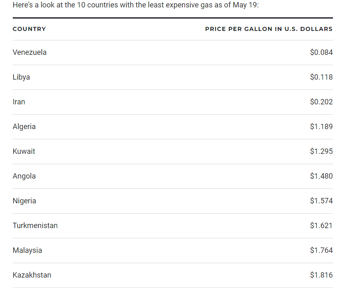Click the $0.118 price for Libya

coord(321,77)
